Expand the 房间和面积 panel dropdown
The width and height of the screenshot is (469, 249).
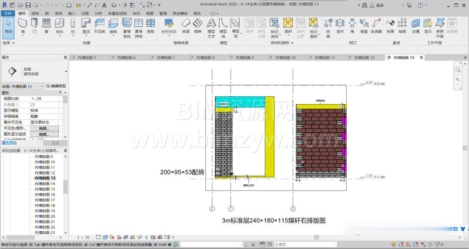pos(282,43)
